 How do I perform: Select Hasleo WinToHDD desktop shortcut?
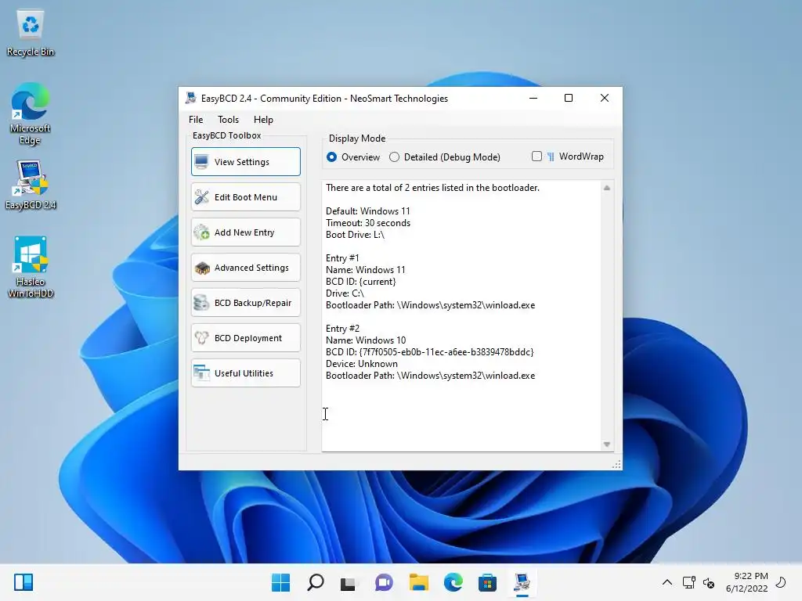(31, 267)
